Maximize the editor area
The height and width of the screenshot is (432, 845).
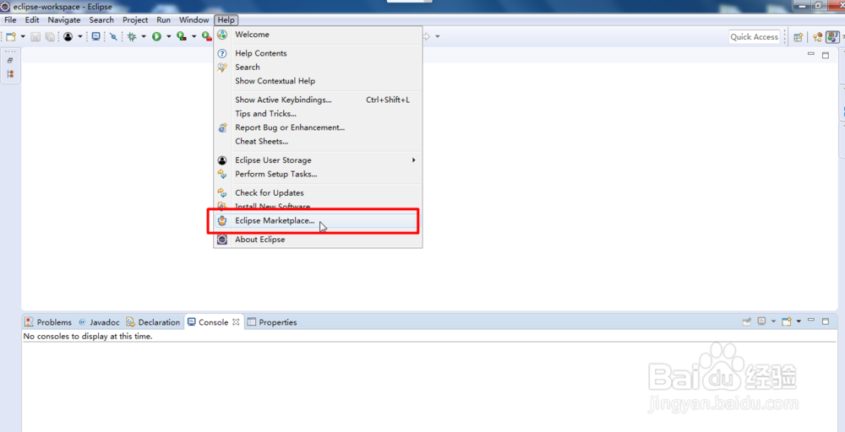(x=825, y=55)
